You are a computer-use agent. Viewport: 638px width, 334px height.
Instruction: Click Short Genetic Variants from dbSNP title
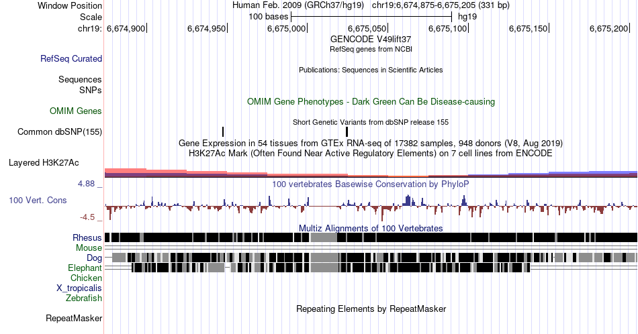click(371, 122)
